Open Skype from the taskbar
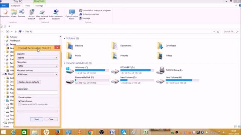 point(124,132)
